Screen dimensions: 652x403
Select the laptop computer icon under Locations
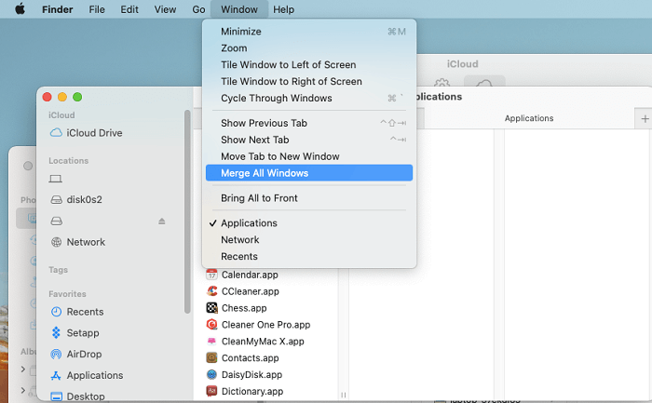(x=55, y=179)
